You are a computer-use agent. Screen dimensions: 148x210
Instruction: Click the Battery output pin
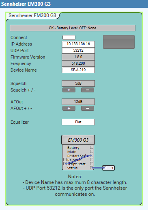point(92,147)
